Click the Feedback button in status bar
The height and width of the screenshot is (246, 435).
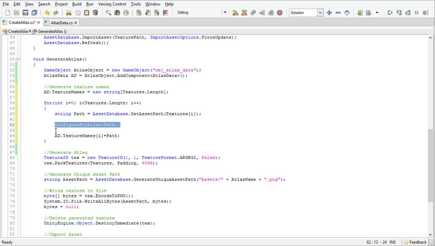tap(416, 242)
